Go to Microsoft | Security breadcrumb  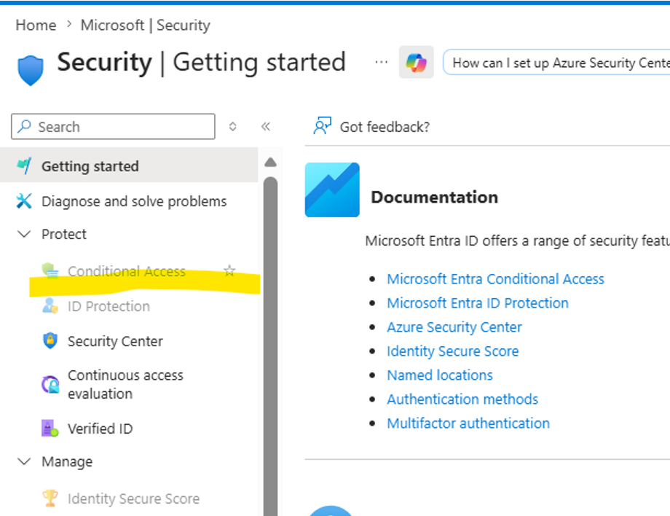click(x=145, y=26)
